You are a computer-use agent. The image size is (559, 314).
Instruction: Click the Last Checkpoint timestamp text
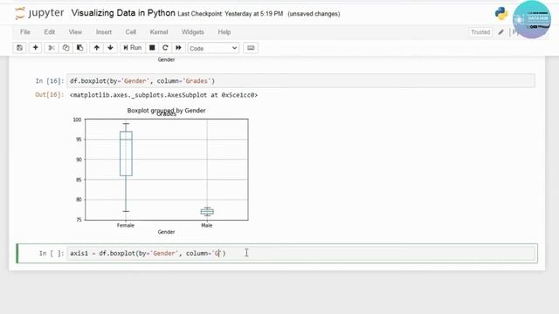click(231, 14)
